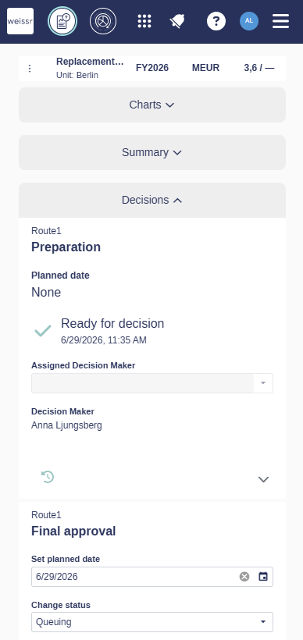The image size is (303, 640).
Task: Open the Assigned Decision Maker dropdown
Action: click(x=152, y=383)
